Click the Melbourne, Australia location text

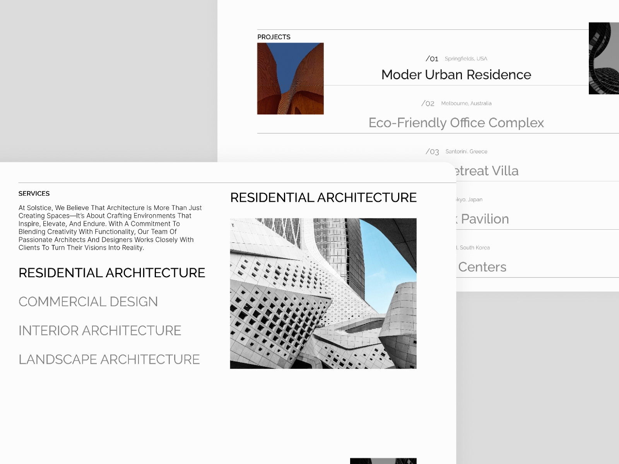click(466, 103)
